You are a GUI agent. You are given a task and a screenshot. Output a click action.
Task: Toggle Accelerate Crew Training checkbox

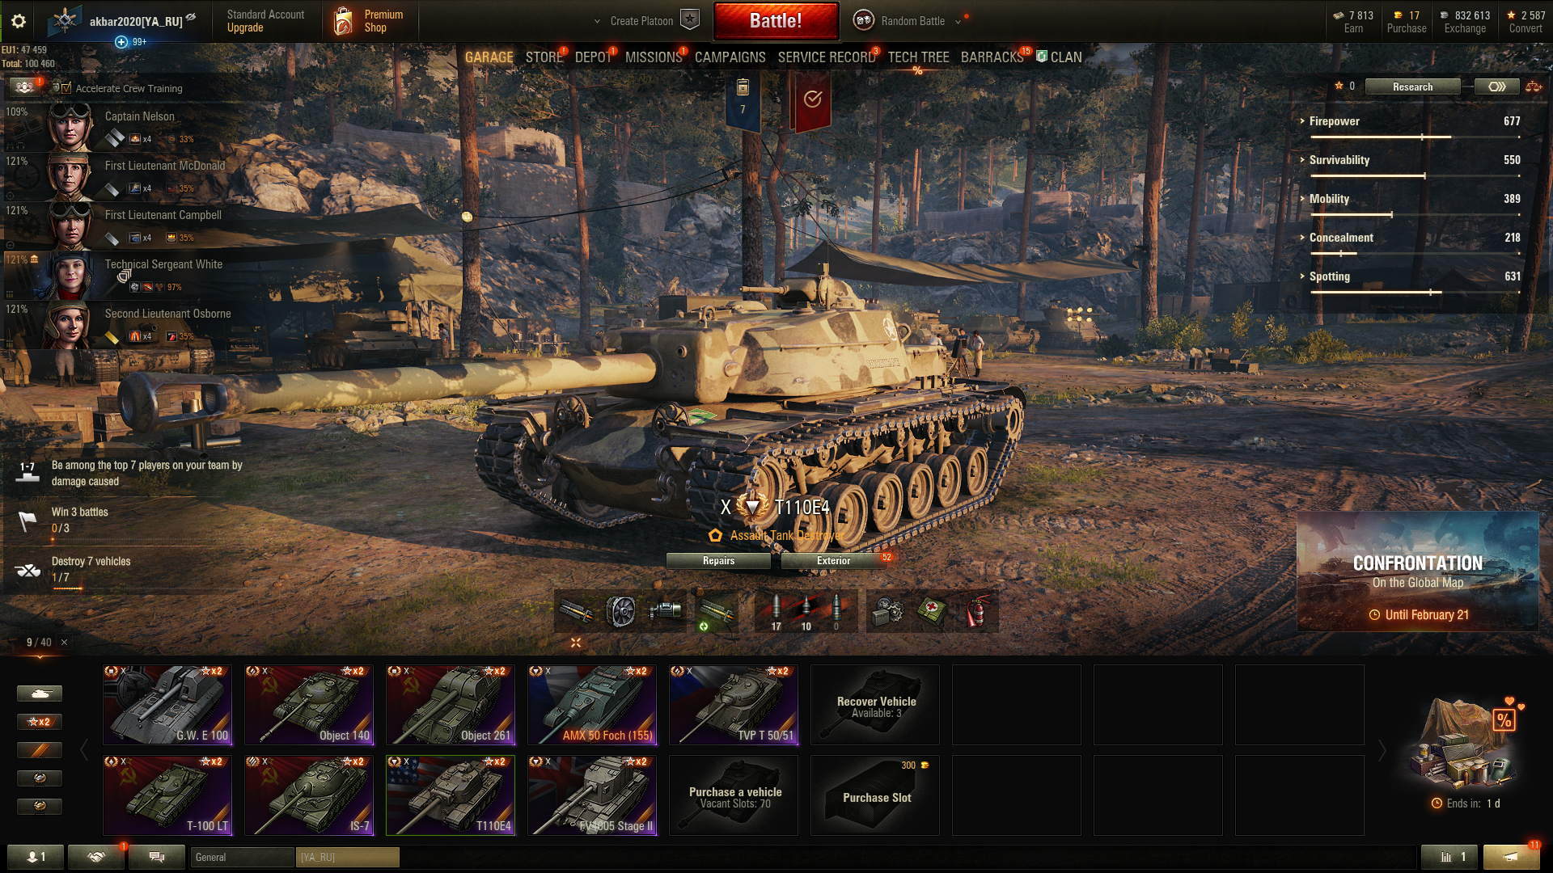coord(66,88)
